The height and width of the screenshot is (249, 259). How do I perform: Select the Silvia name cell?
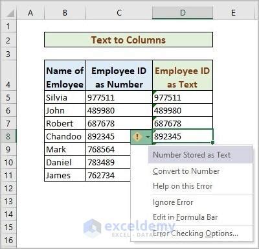pyautogui.click(x=65, y=97)
